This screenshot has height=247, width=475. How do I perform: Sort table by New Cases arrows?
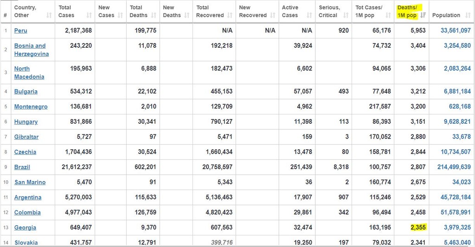(120, 16)
